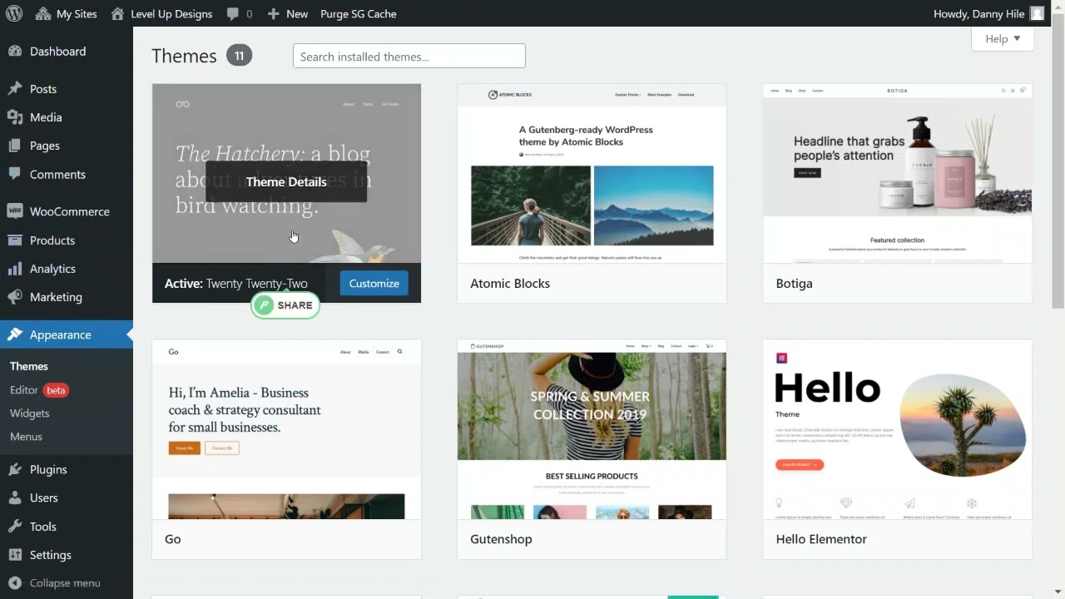Click the Marketing megaphone icon
The width and height of the screenshot is (1065, 599).
coord(15,297)
